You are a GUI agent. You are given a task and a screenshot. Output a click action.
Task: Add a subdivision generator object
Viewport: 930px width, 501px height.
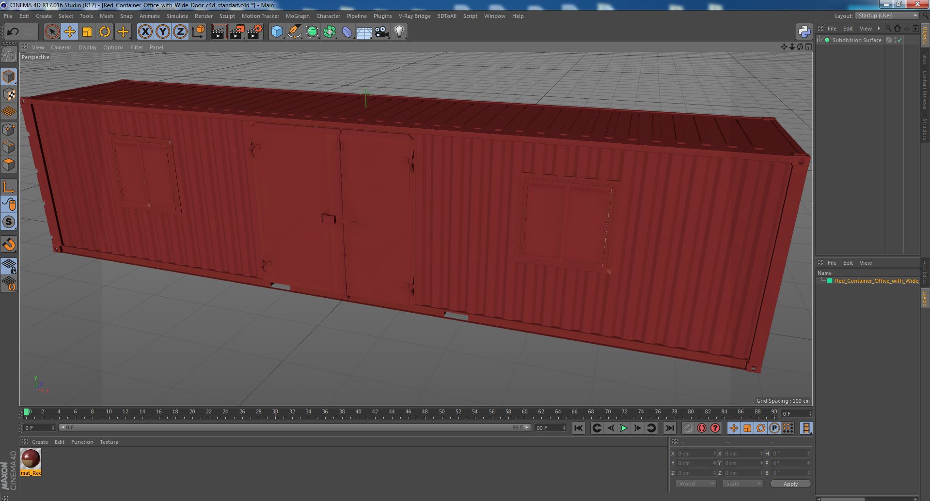click(x=312, y=32)
